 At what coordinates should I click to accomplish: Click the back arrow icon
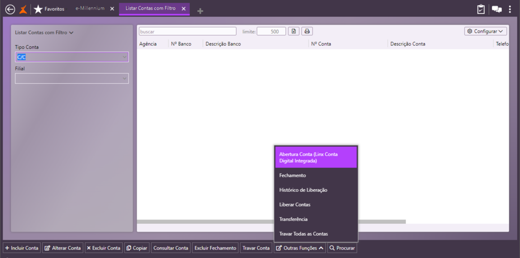(x=10, y=9)
